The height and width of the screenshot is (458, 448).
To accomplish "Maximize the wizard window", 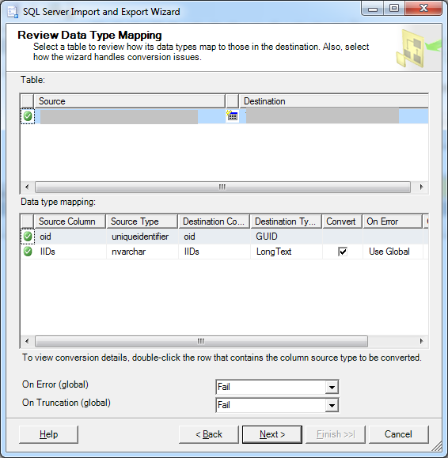I will pos(394,9).
